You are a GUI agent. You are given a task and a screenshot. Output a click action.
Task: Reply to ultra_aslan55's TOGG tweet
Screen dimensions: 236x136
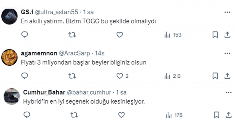click(x=25, y=35)
